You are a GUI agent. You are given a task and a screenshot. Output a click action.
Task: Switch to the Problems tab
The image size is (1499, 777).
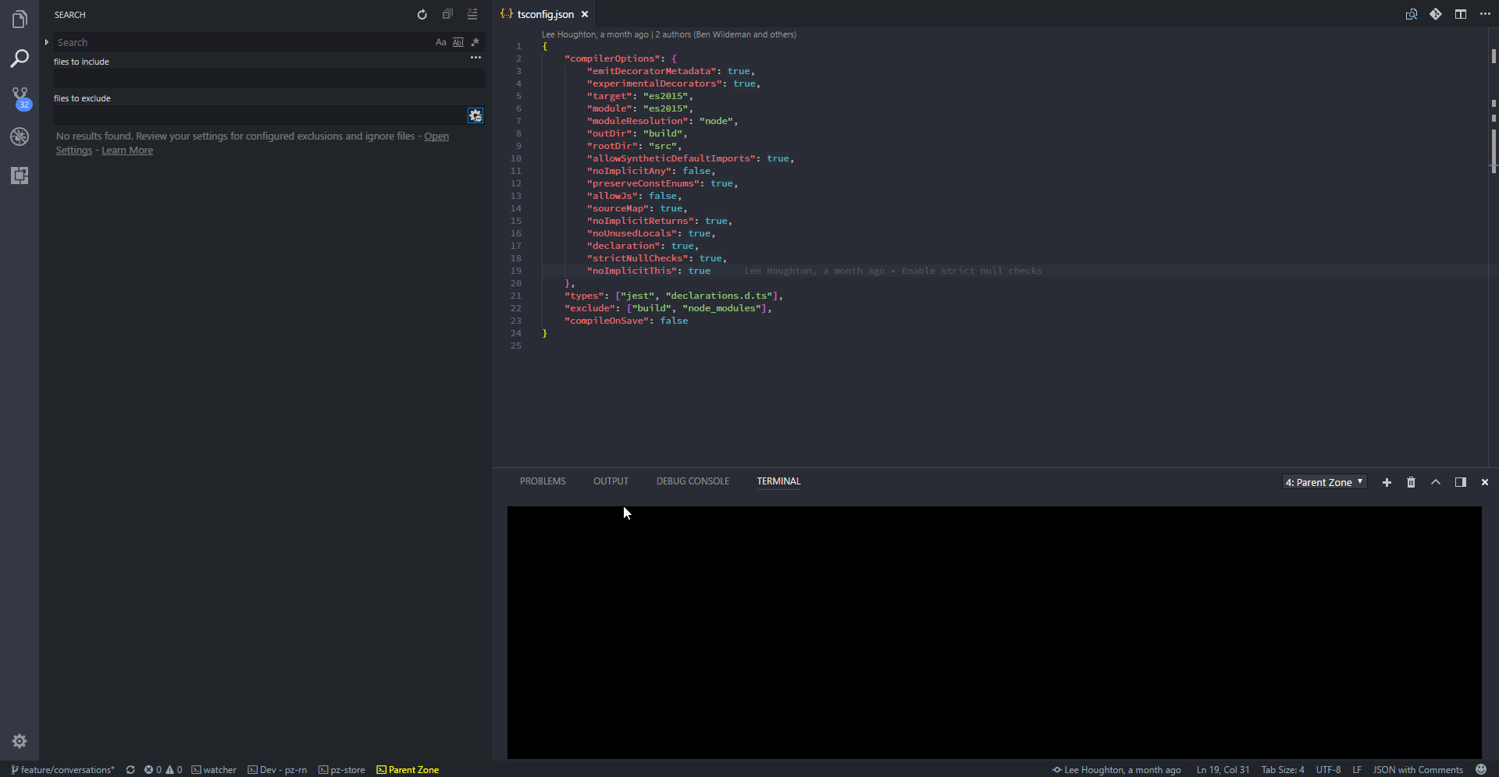(542, 481)
